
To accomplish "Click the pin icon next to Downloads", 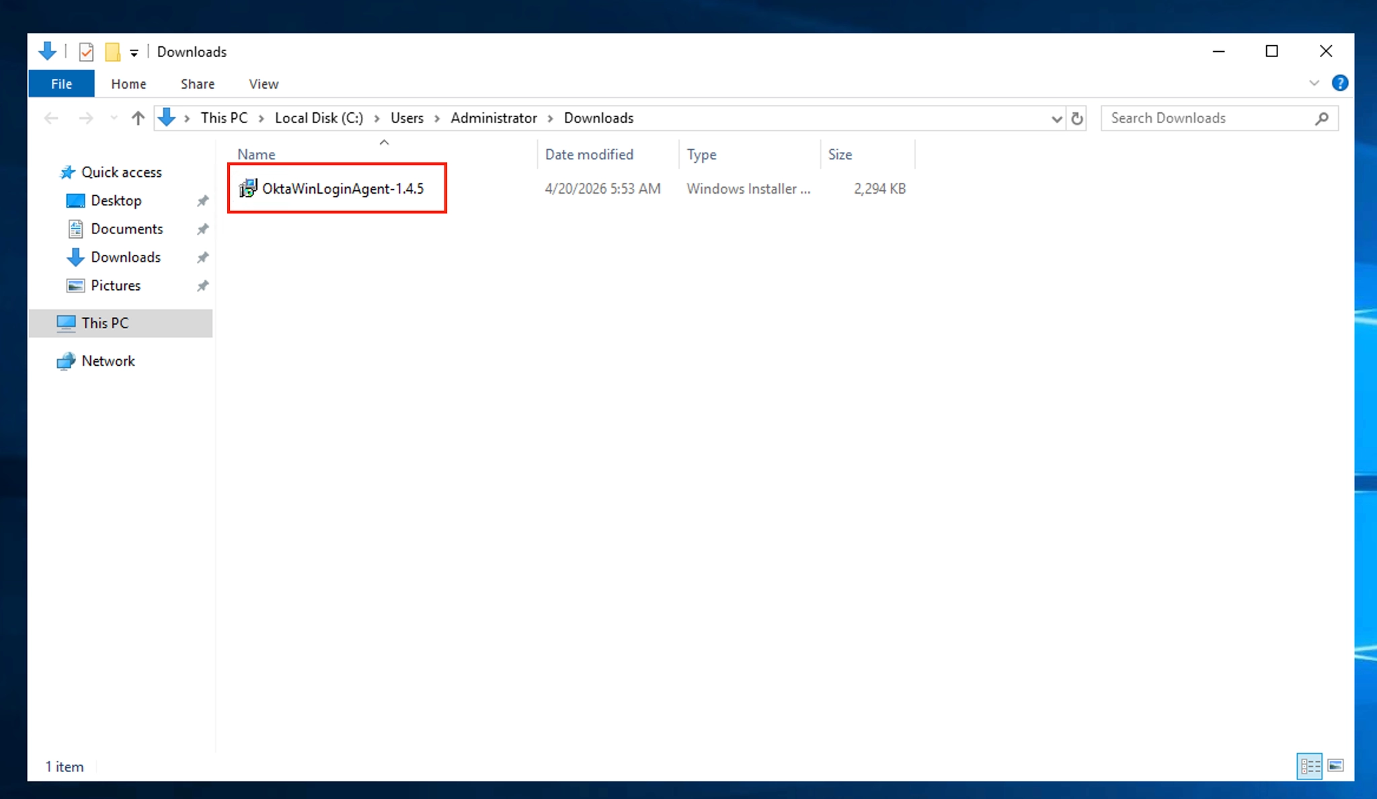I will [202, 258].
